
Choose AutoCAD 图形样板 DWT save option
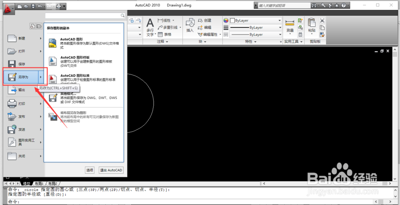pyautogui.click(x=84, y=61)
